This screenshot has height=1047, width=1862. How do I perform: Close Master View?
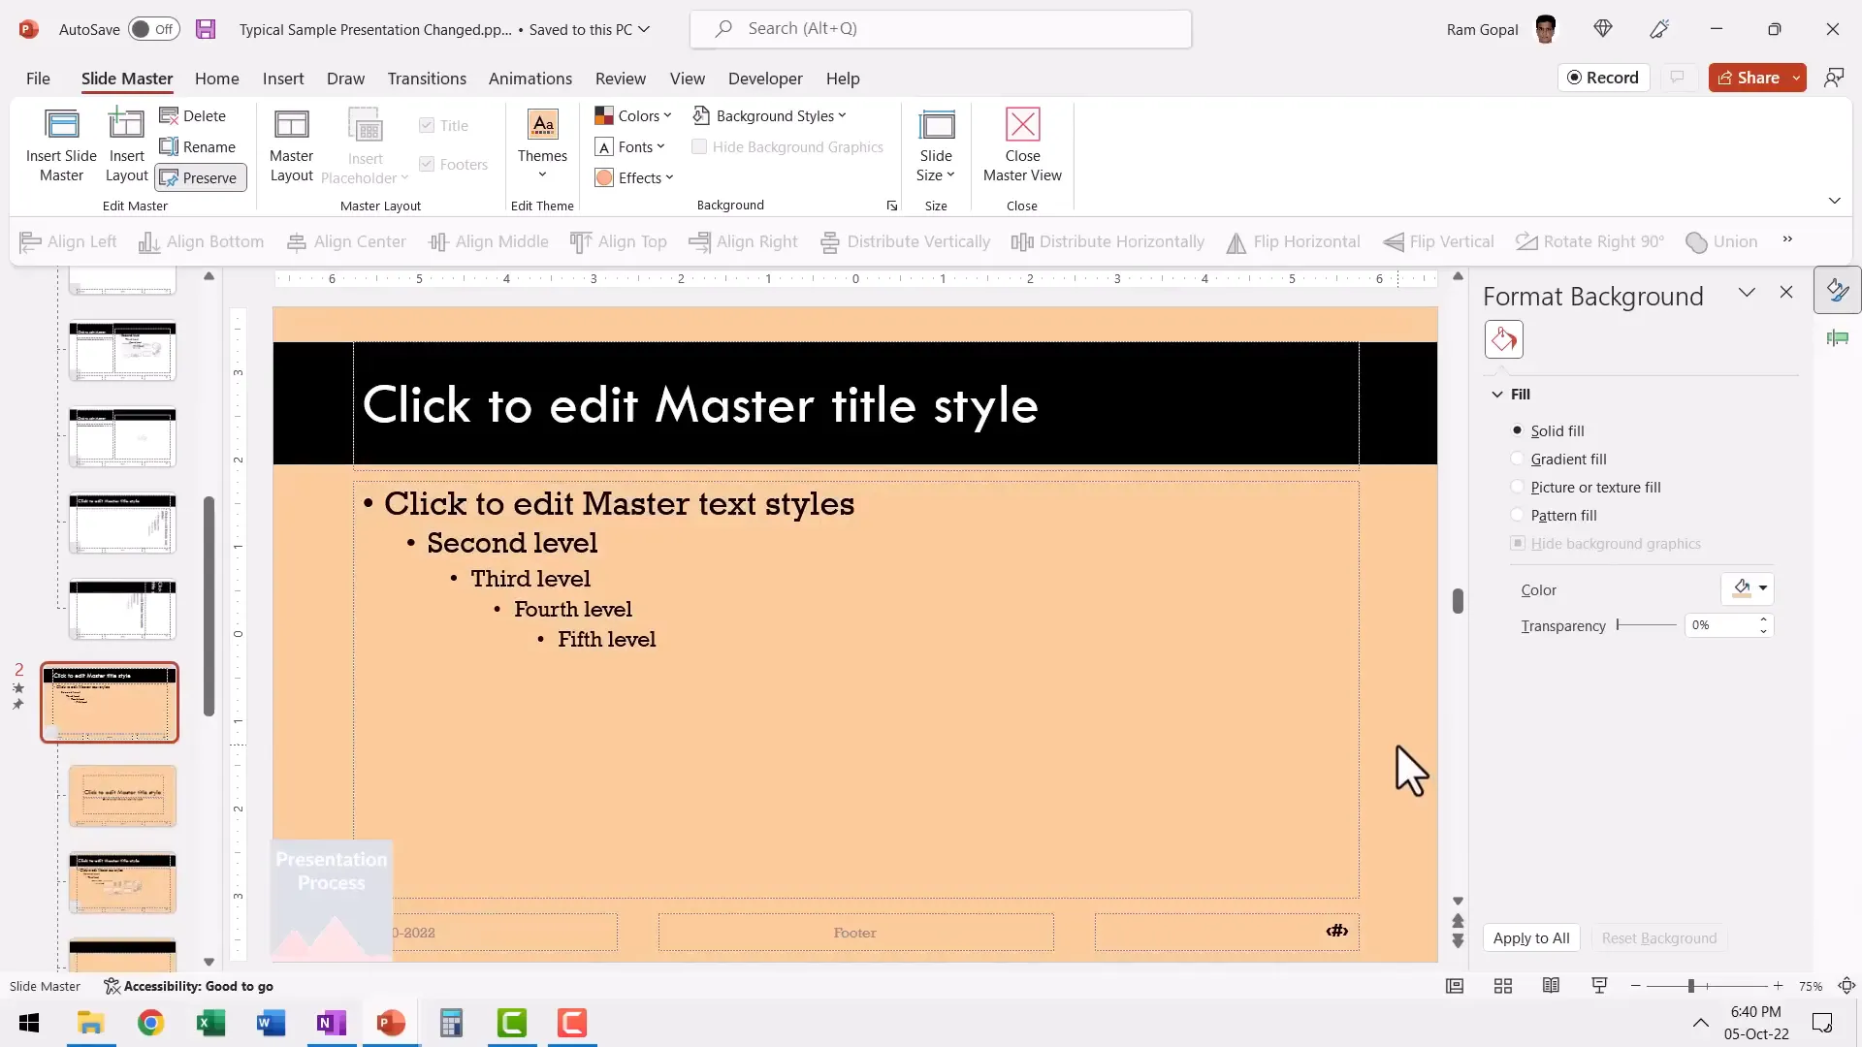(x=1022, y=145)
